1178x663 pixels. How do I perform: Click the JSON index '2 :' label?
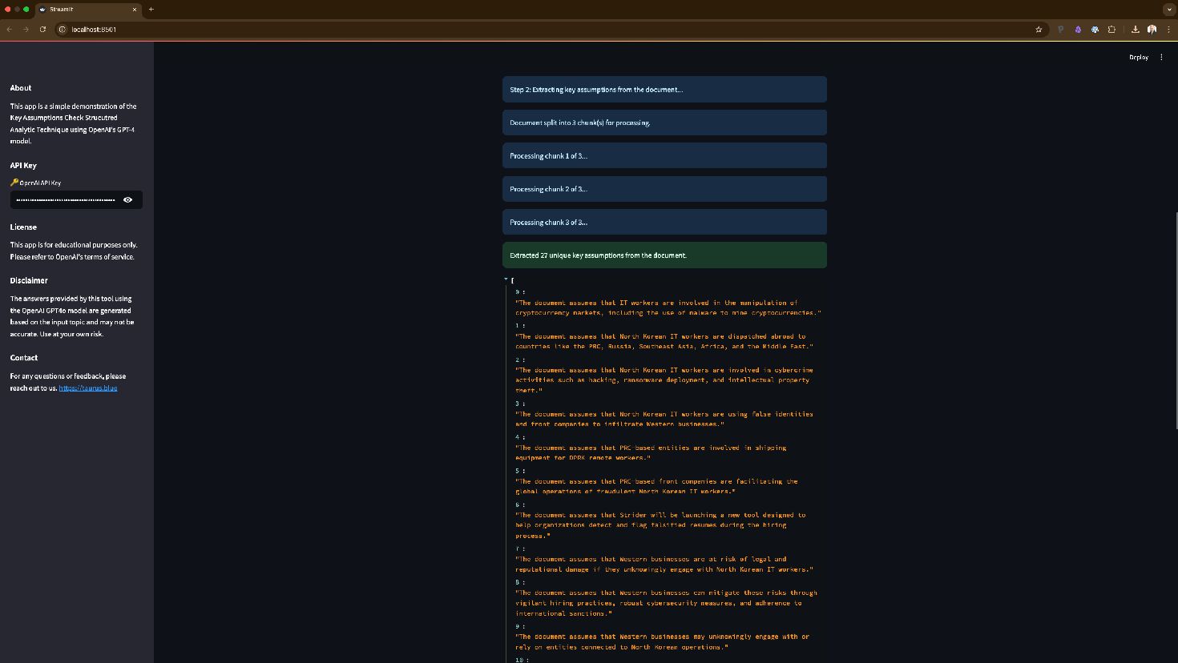[520, 360]
